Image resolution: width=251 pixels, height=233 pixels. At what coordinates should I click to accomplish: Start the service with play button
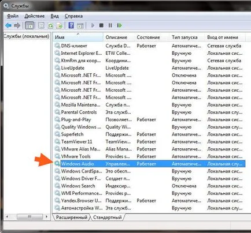click(93, 25)
